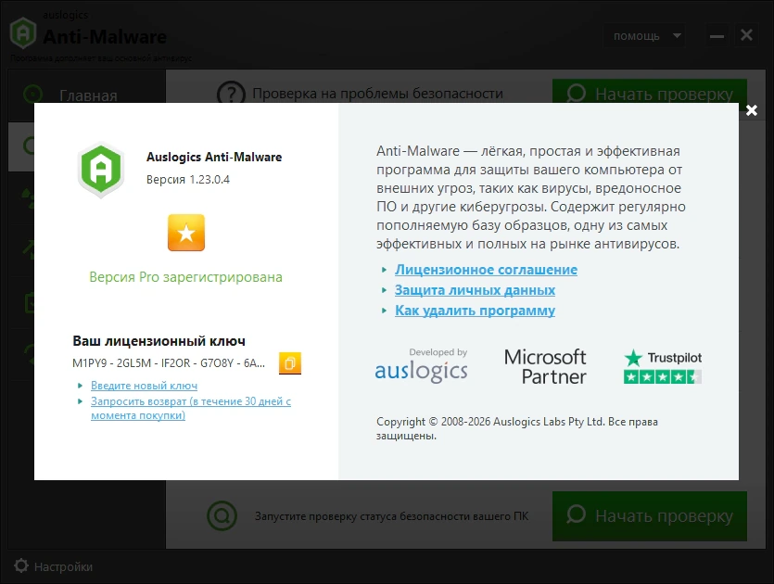
Task: Click Запустите проверку статуса безопасности text
Action: 391,516
